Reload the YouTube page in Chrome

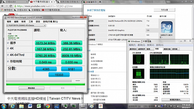tap(11, 6)
